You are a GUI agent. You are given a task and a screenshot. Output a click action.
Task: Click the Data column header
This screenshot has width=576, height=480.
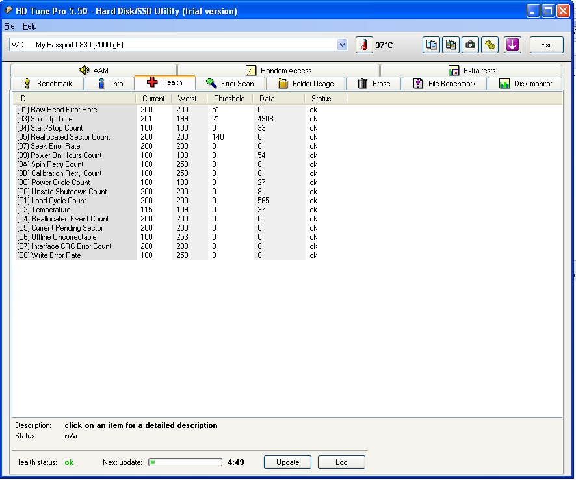279,98
